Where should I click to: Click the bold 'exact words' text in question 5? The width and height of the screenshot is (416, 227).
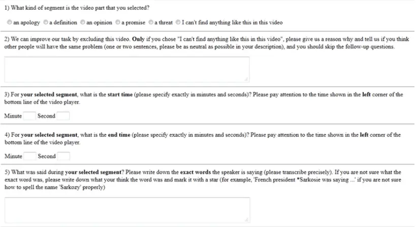(195, 172)
